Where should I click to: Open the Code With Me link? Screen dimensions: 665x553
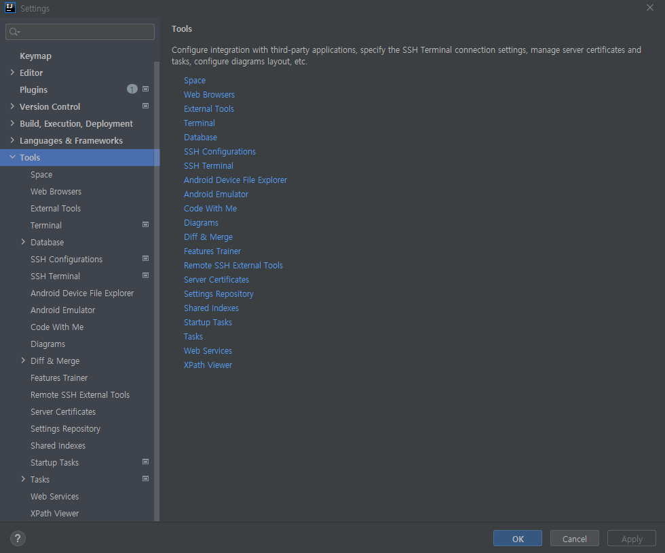[210, 208]
